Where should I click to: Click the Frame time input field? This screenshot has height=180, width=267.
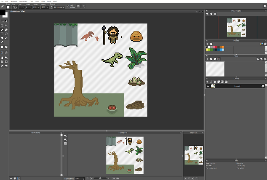click(x=78, y=178)
